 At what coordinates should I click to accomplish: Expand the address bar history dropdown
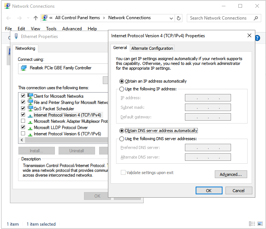pos(171,18)
